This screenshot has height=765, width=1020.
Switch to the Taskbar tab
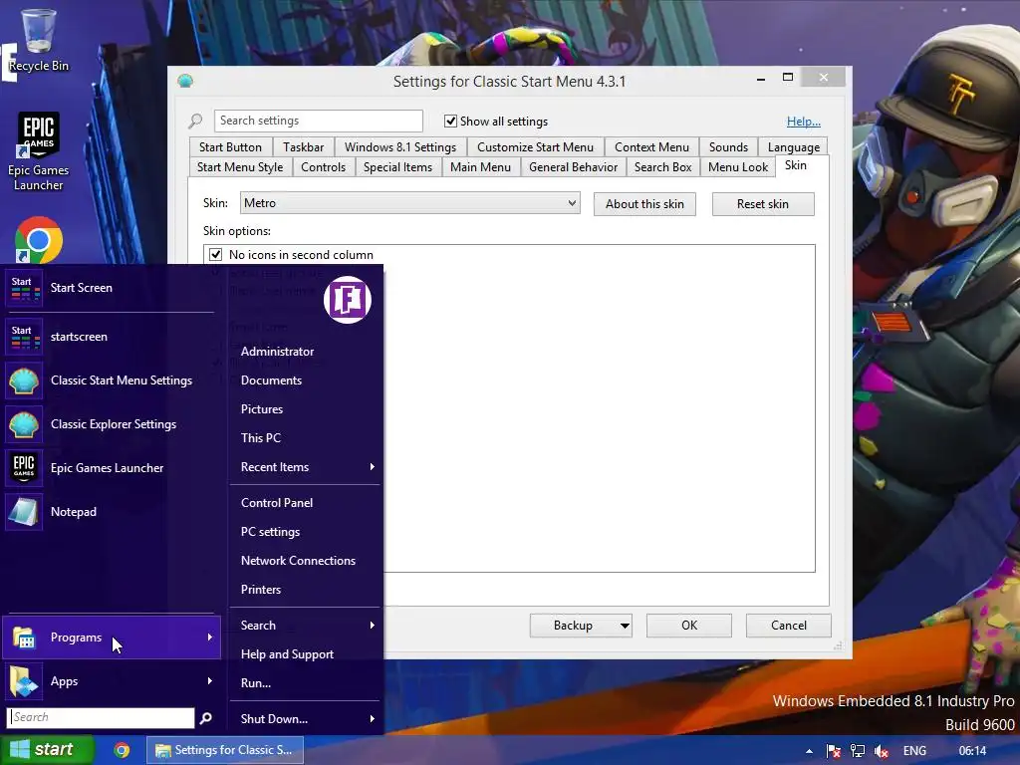pyautogui.click(x=303, y=147)
